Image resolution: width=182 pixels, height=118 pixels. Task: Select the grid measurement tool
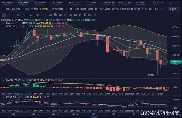[44, 15]
